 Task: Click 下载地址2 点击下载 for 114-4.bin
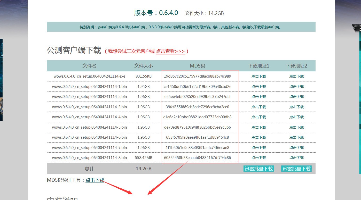(296, 117)
